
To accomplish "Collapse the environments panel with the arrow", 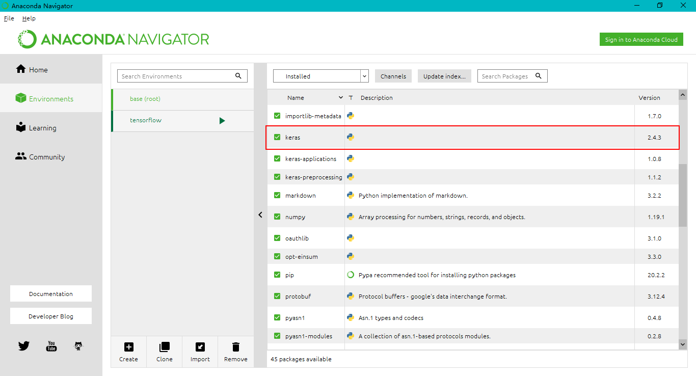I will click(x=260, y=214).
